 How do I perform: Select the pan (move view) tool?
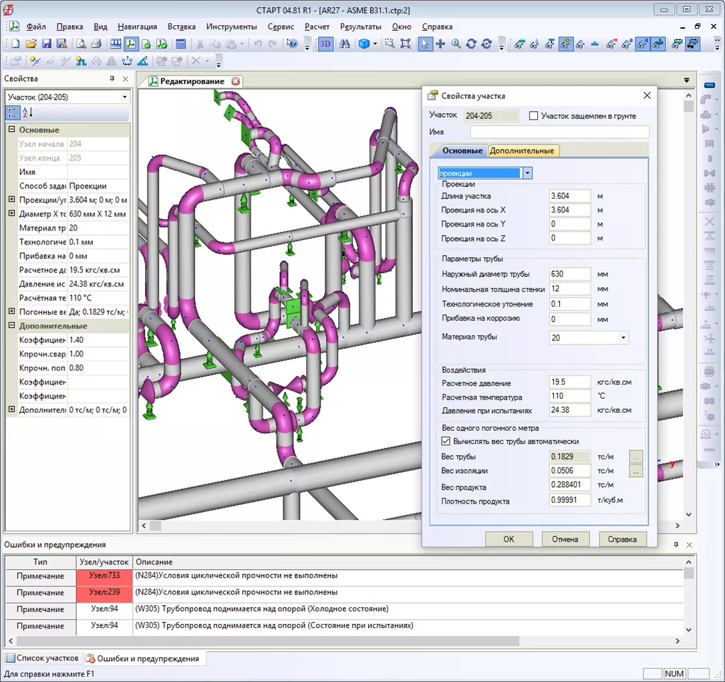click(440, 44)
